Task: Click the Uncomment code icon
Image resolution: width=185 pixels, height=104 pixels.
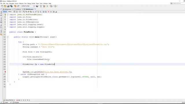Action: tap(56, 12)
